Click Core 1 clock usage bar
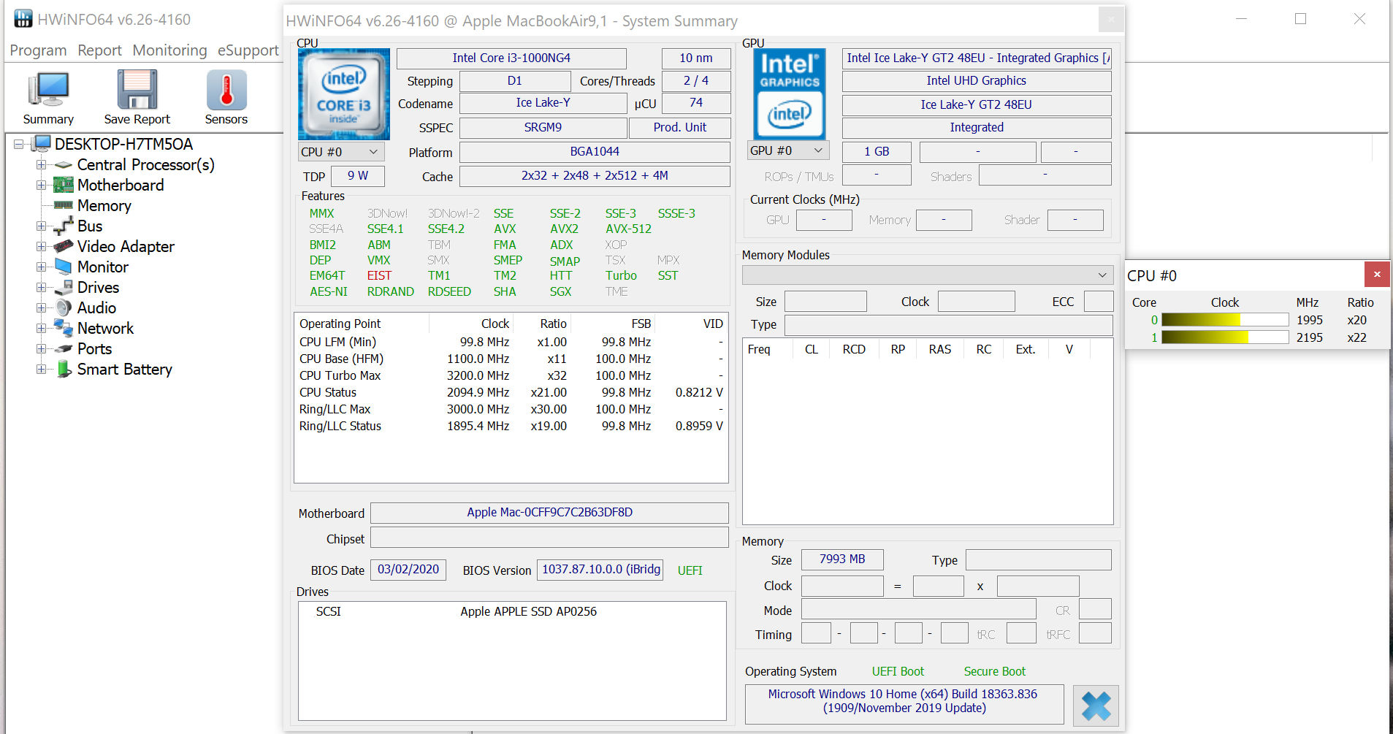The height and width of the screenshot is (734, 1393). pos(1225,337)
